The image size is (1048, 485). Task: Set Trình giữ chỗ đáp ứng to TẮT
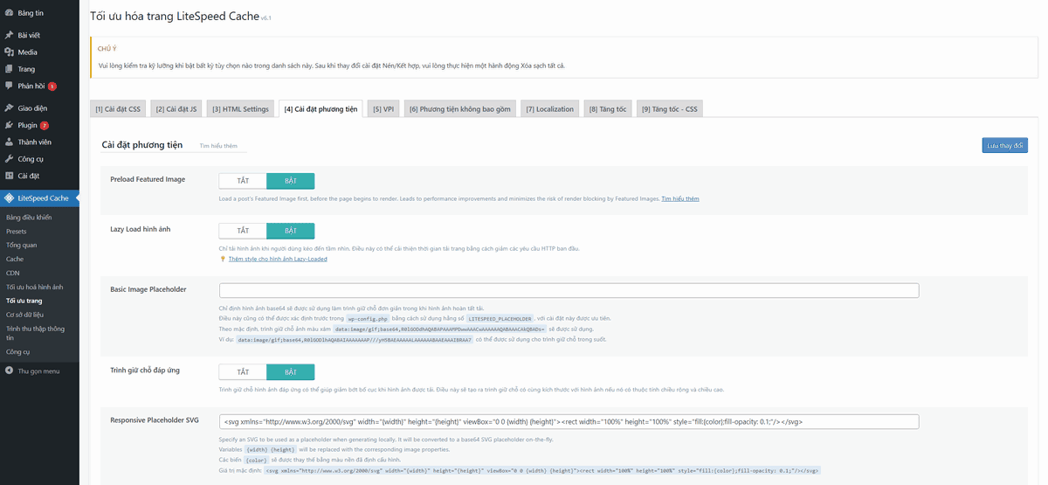243,372
